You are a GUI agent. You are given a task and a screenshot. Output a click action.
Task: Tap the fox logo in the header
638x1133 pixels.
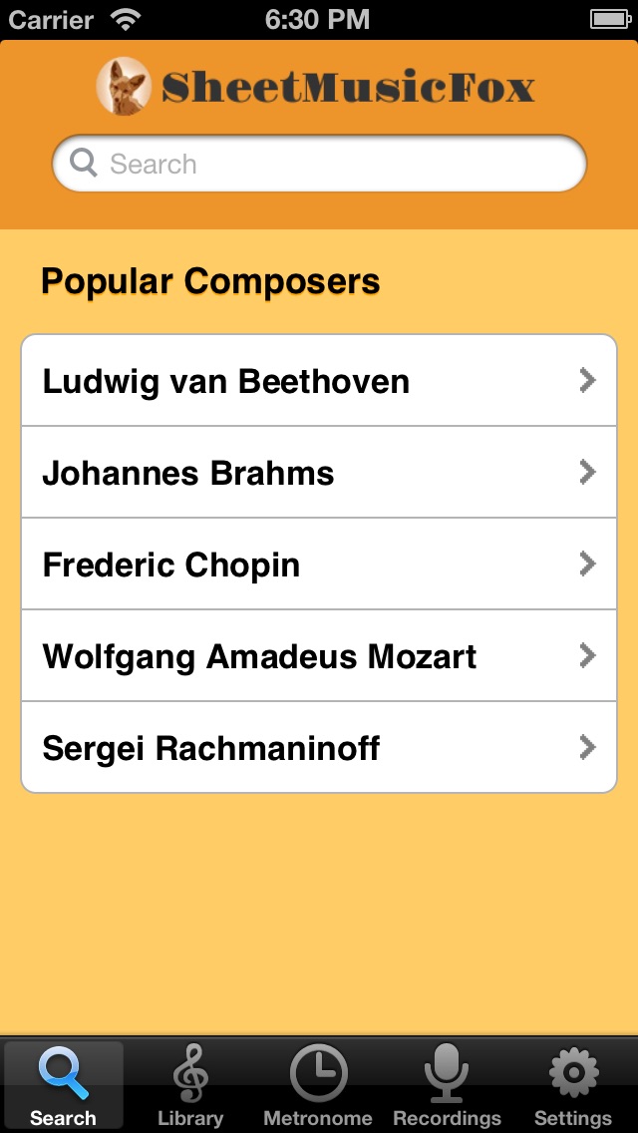(124, 86)
